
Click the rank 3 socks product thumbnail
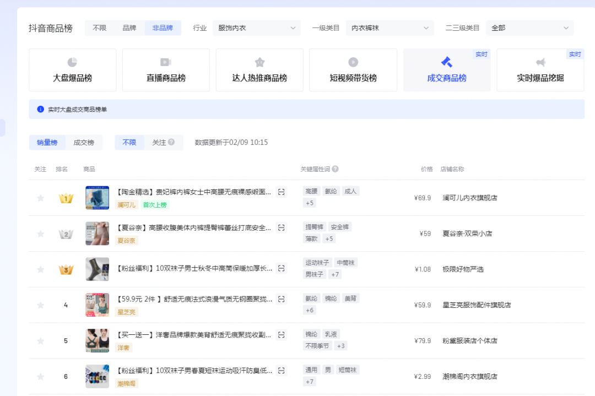97,269
